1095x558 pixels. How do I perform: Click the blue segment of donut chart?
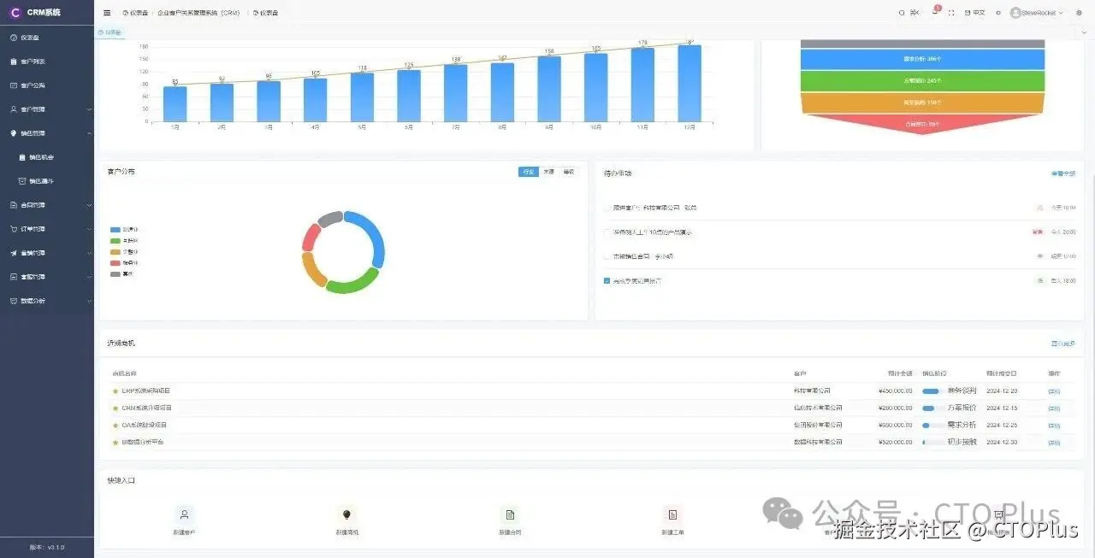371,236
